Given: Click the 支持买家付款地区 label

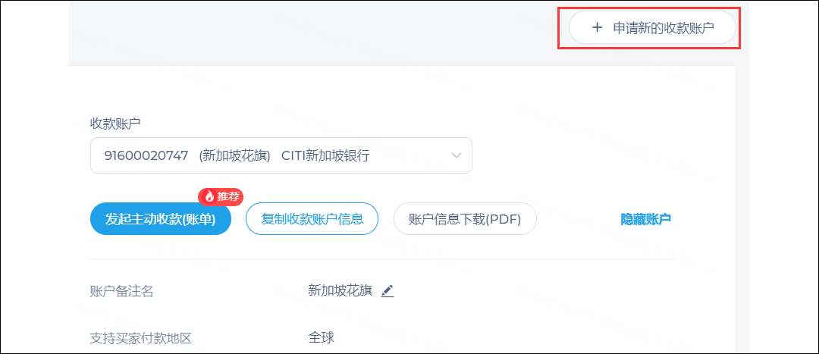Looking at the screenshot, I should click(x=141, y=338).
